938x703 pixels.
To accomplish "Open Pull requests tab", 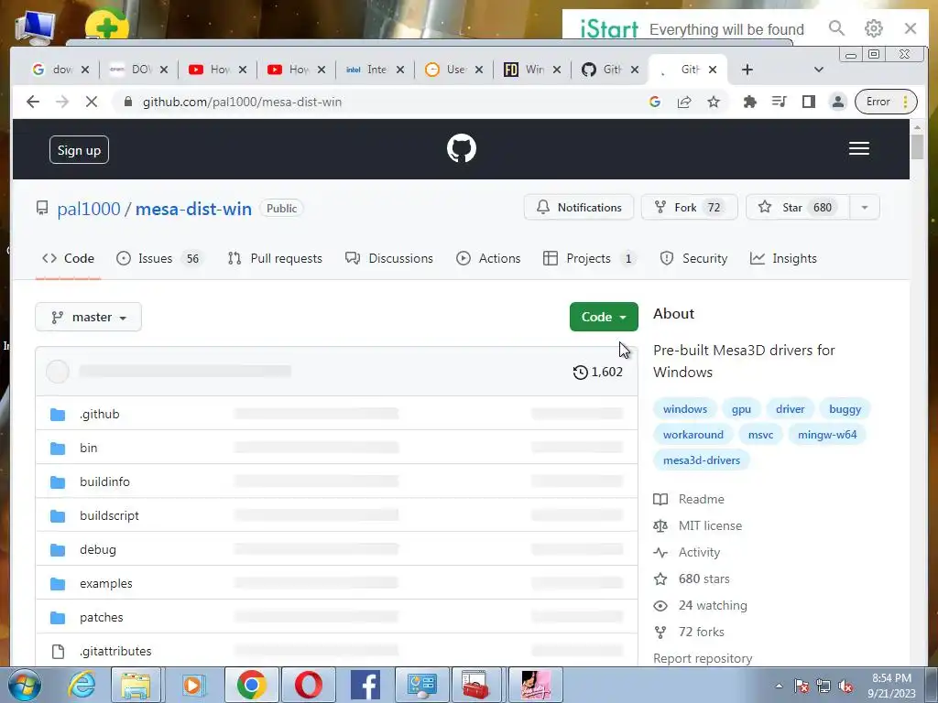I will coord(275,258).
